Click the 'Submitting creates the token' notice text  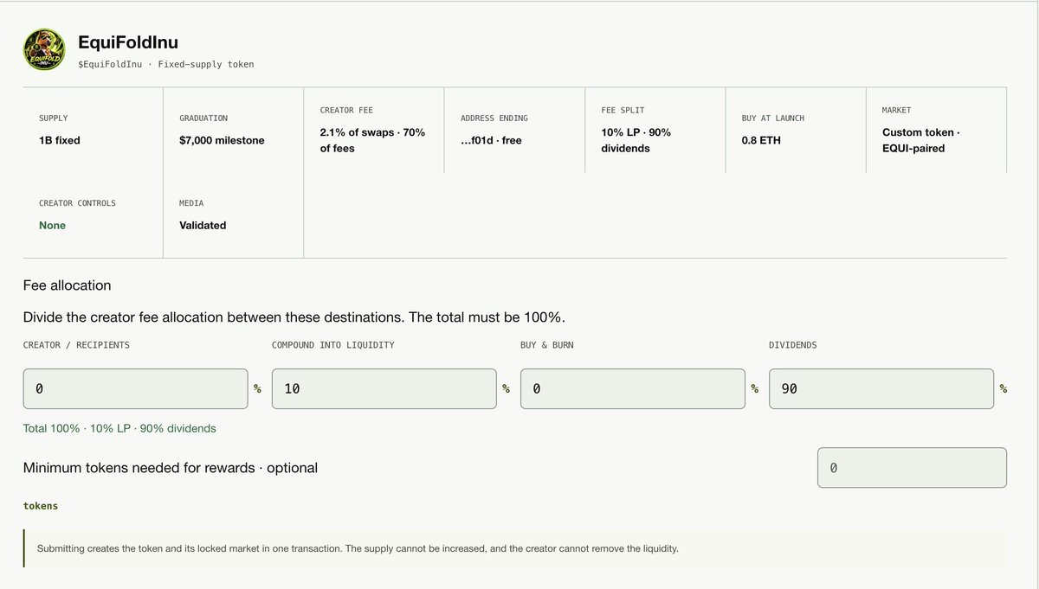(358, 548)
